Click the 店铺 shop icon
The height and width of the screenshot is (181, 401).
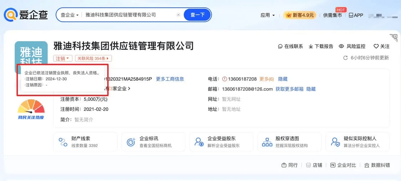(308, 165)
